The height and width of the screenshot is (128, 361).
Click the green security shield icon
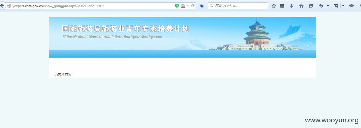(x=177, y=6)
